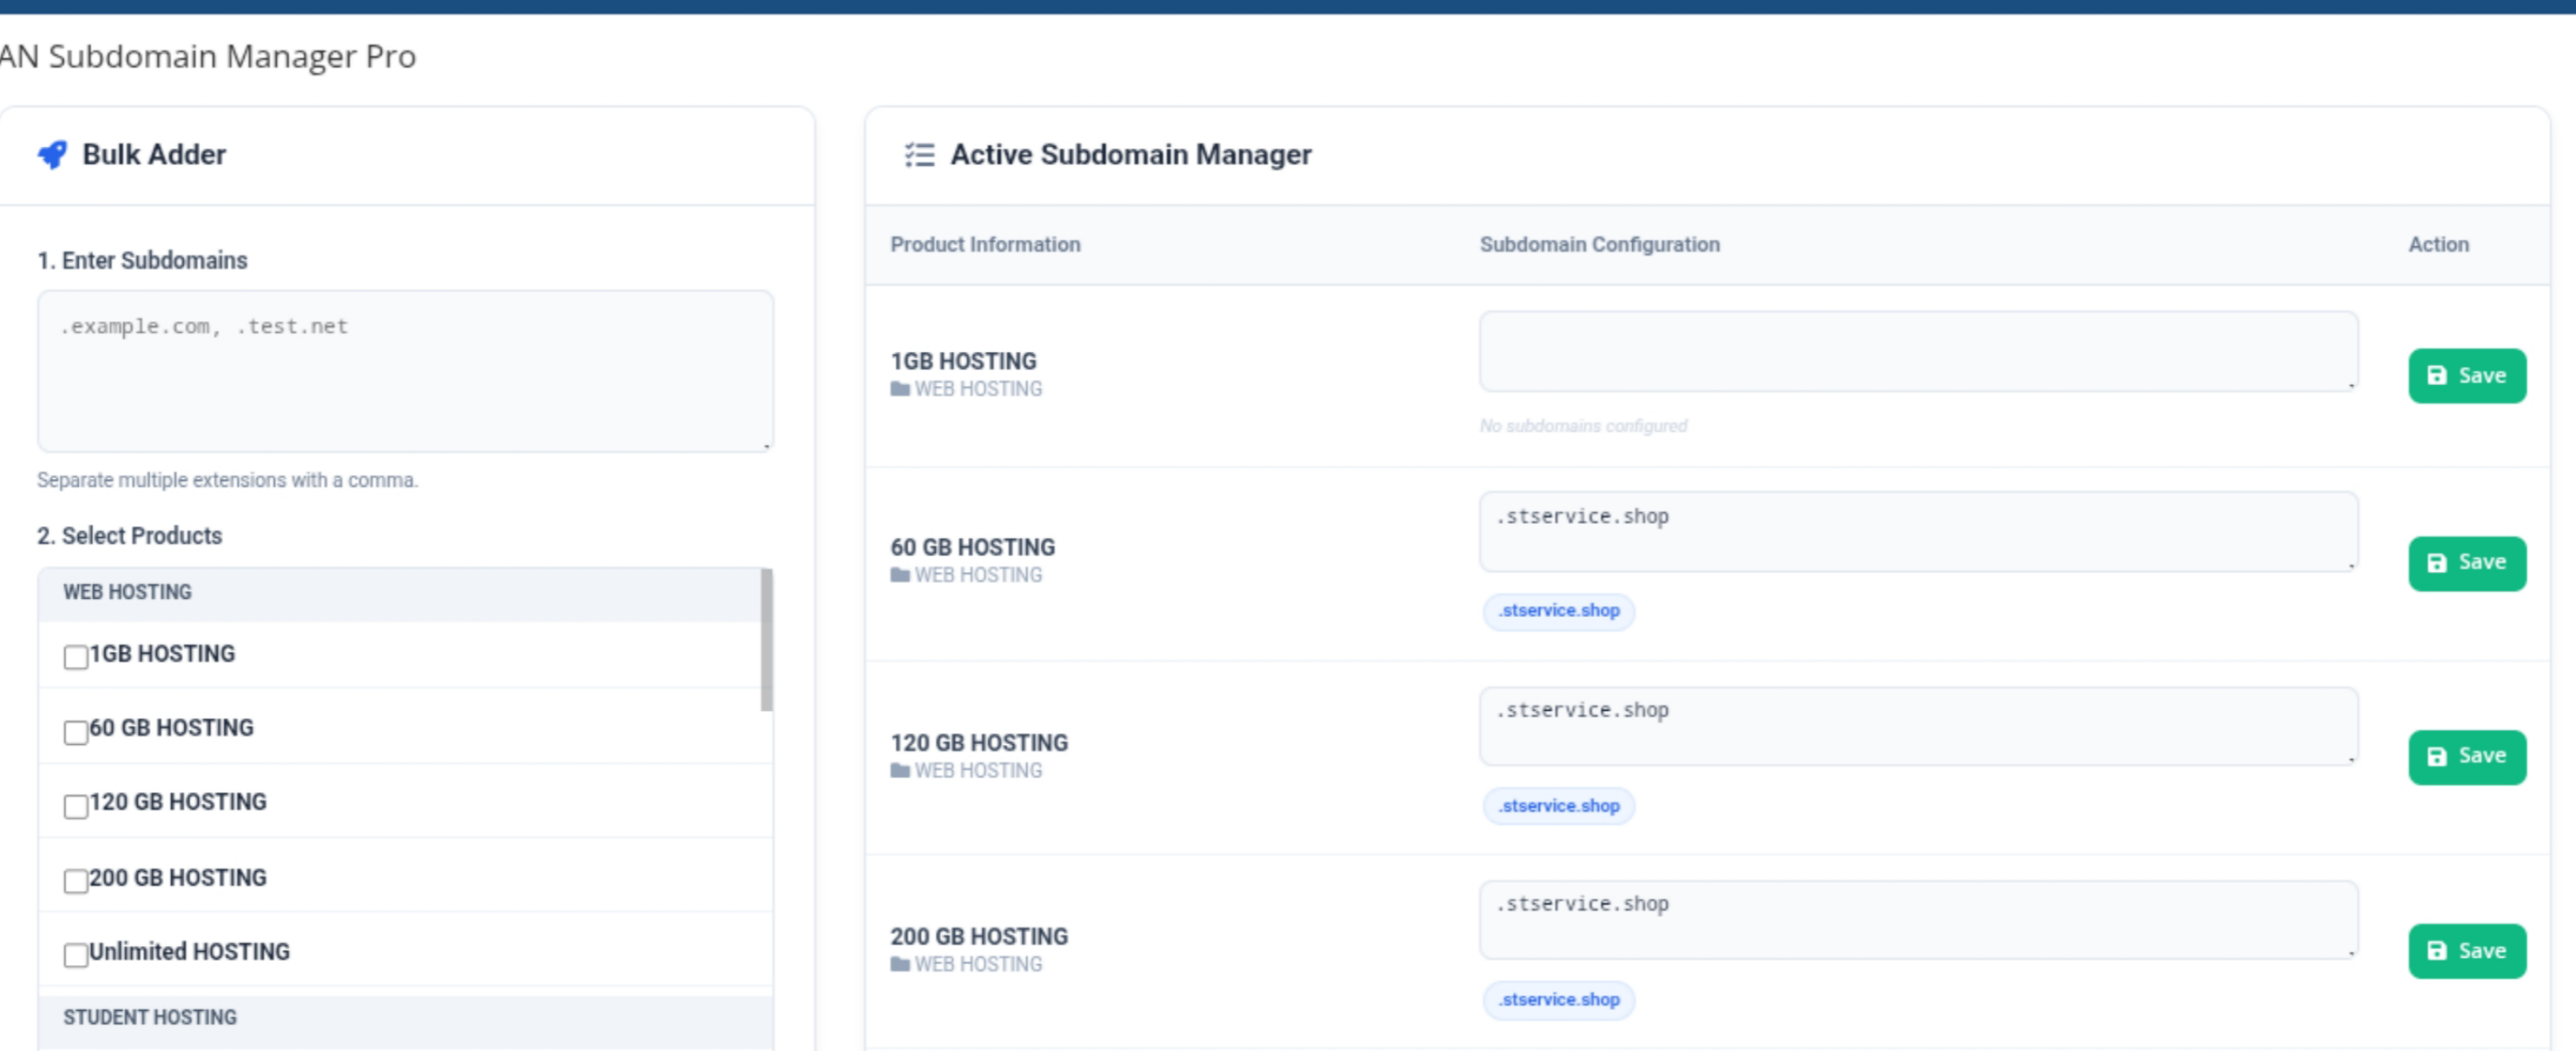
Task: Save the 200 GB HOSTING subdomain settings
Action: (2466, 951)
